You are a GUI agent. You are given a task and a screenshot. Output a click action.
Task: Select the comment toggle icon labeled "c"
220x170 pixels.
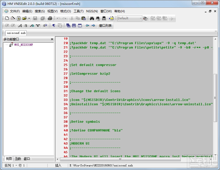click(x=38, y=25)
